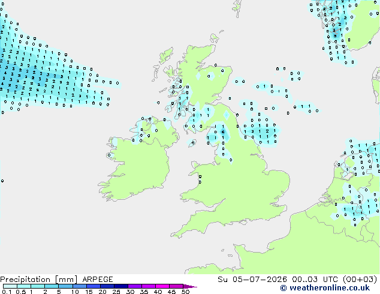
Task: Click the 0.5–1 mm legend color swatch
Action: coord(24,286)
